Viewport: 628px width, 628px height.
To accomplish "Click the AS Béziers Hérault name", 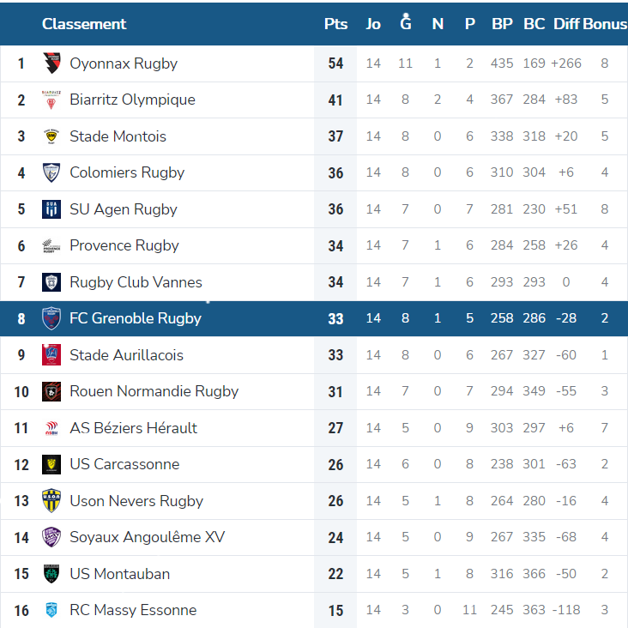I will click(x=133, y=428).
